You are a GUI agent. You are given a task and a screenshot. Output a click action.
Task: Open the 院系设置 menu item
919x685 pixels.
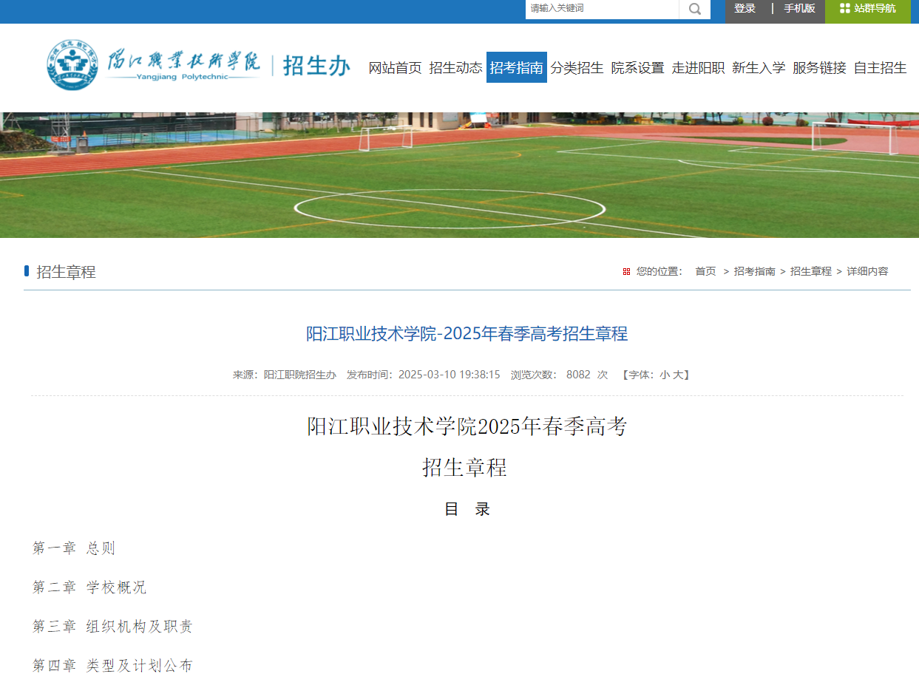pos(637,67)
